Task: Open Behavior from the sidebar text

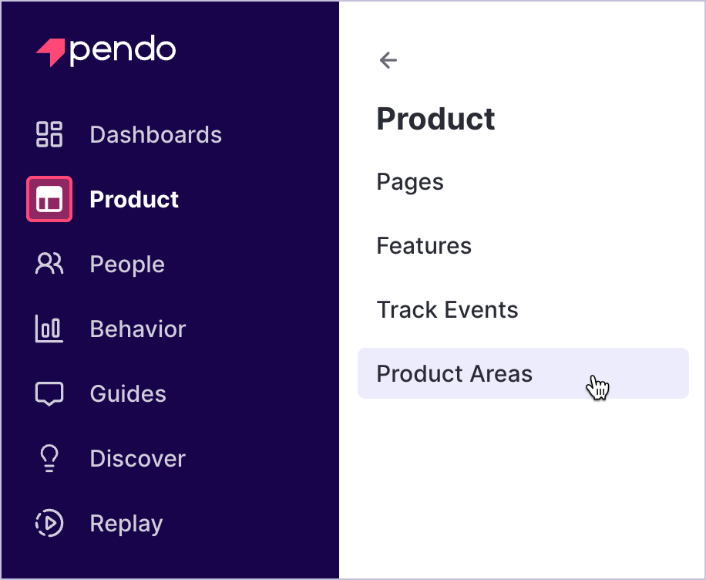Action: (x=137, y=329)
